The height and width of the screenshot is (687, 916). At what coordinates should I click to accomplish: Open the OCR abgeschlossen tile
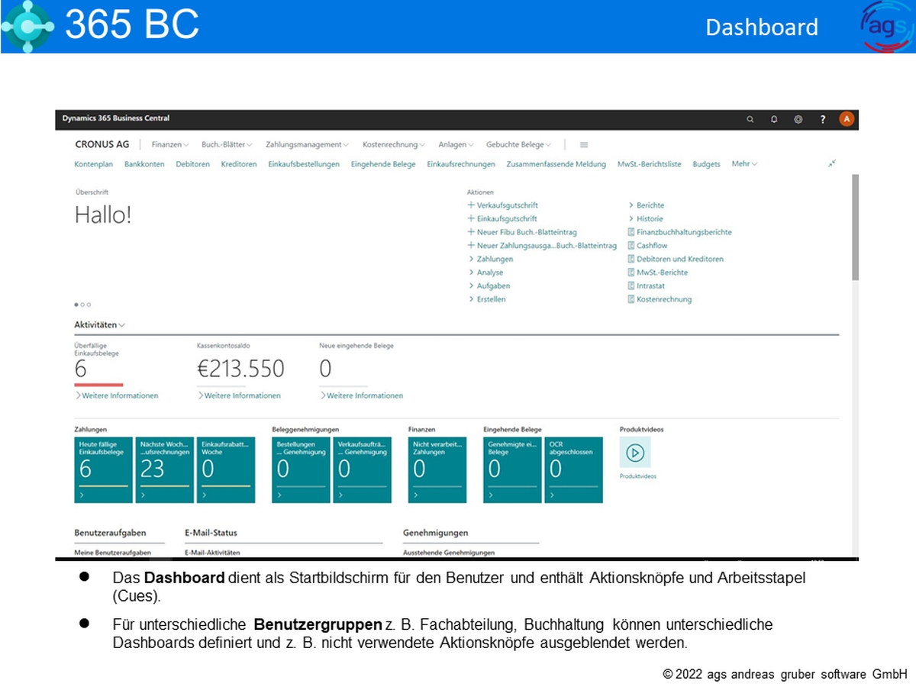[573, 470]
